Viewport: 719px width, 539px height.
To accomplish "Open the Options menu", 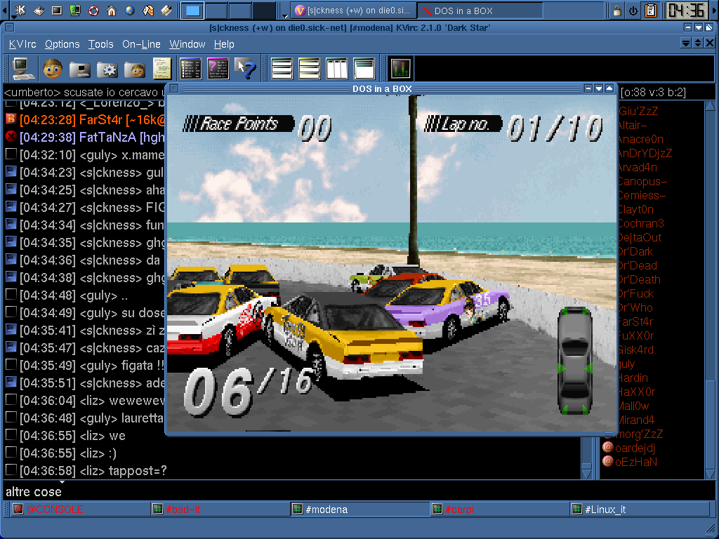I will [x=62, y=44].
